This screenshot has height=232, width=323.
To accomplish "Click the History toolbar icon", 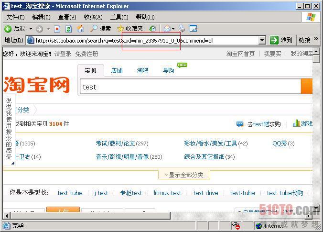I will [152, 29].
